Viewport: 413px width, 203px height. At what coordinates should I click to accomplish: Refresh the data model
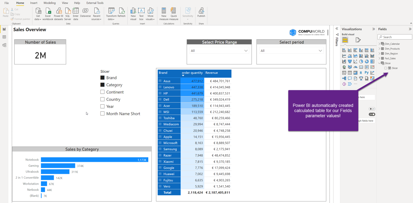[x=122, y=12]
